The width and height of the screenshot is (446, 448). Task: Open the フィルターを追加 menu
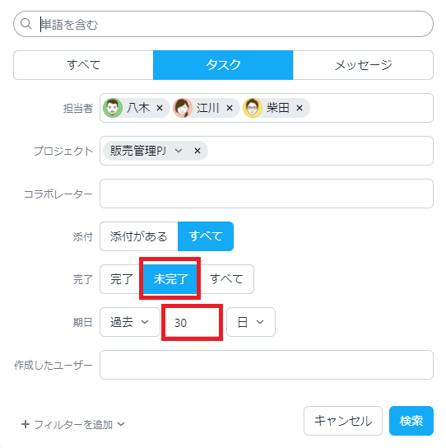click(x=73, y=425)
